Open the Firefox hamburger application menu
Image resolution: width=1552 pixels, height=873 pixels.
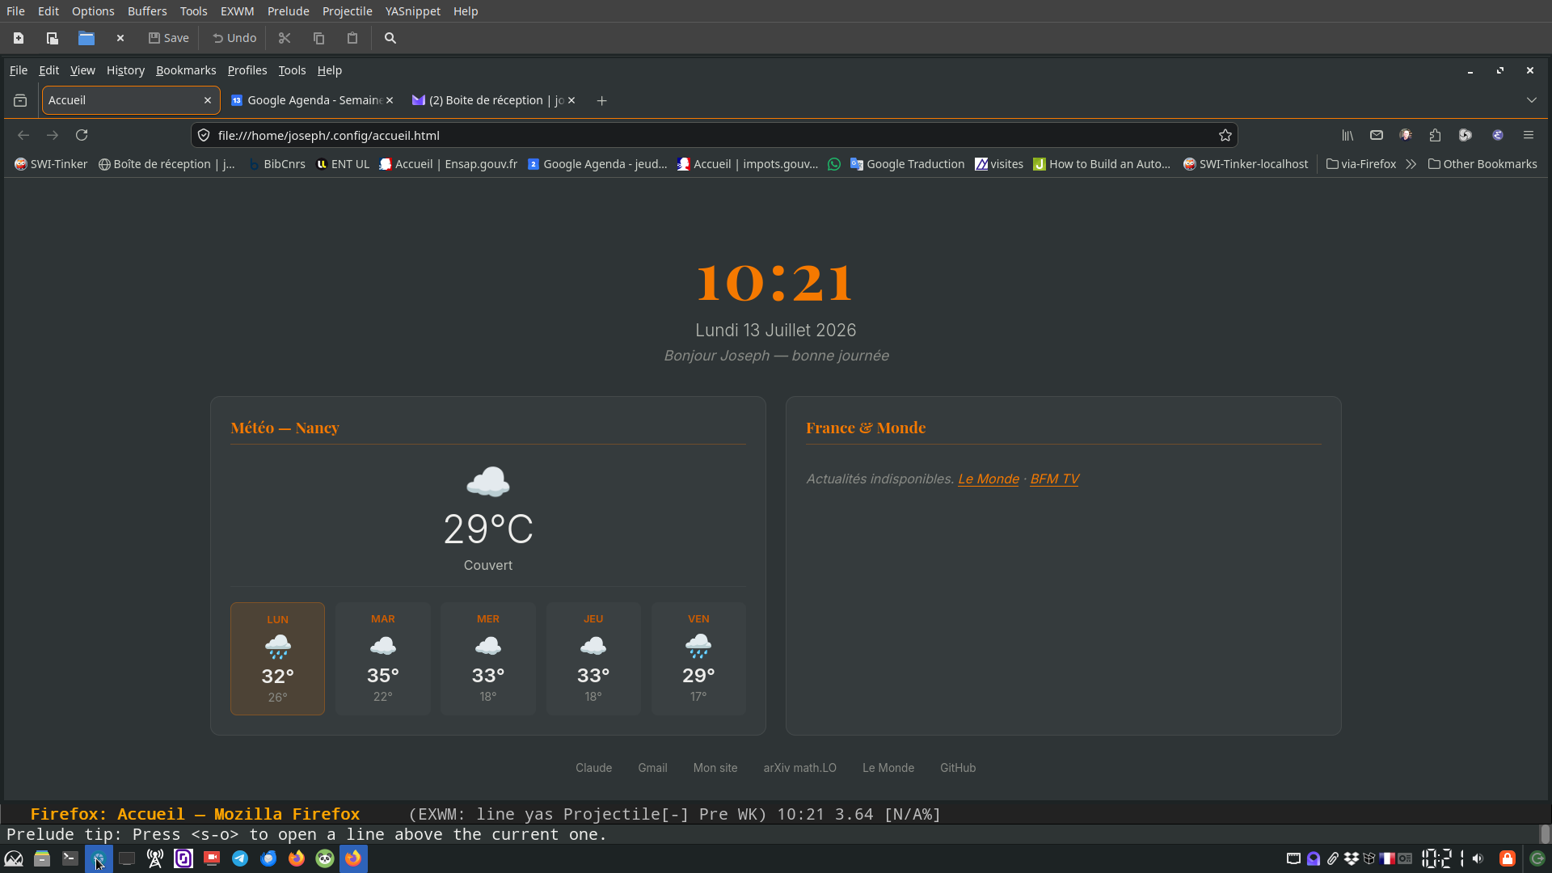(1528, 135)
